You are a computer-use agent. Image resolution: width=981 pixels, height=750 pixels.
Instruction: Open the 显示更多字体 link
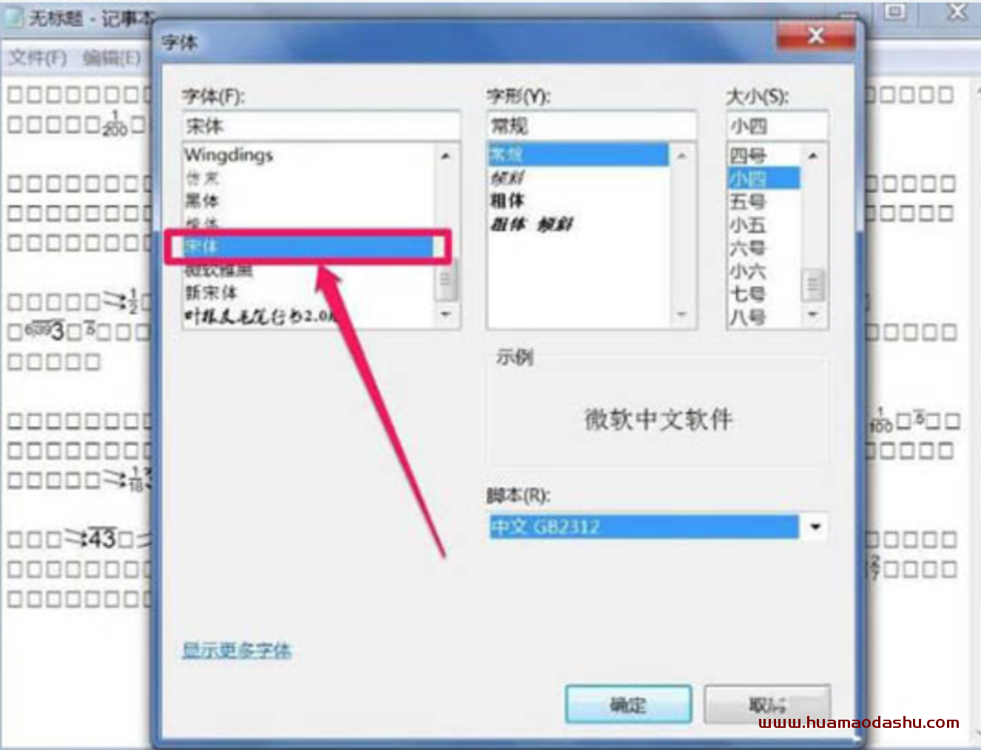[237, 651]
